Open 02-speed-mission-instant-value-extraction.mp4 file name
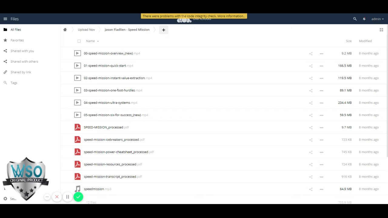The image size is (388, 218). [x=118, y=78]
